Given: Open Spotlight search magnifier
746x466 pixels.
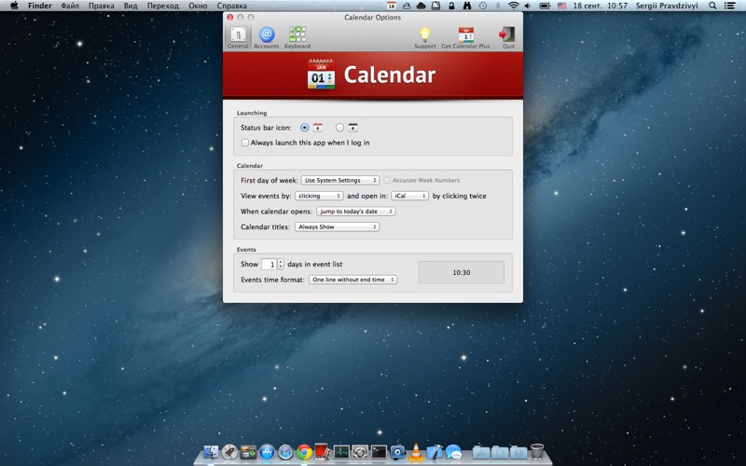Looking at the screenshot, I should (x=712, y=6).
